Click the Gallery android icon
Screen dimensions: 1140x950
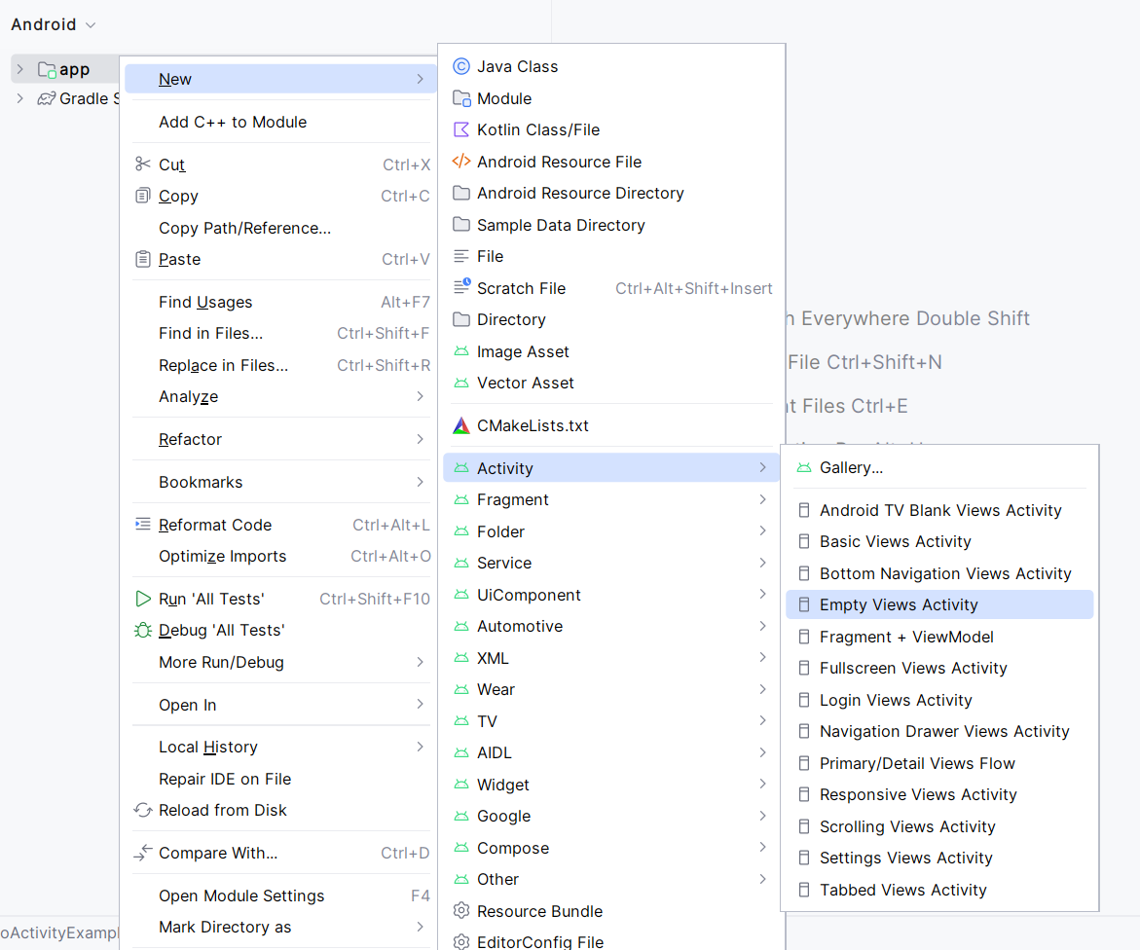(x=803, y=468)
